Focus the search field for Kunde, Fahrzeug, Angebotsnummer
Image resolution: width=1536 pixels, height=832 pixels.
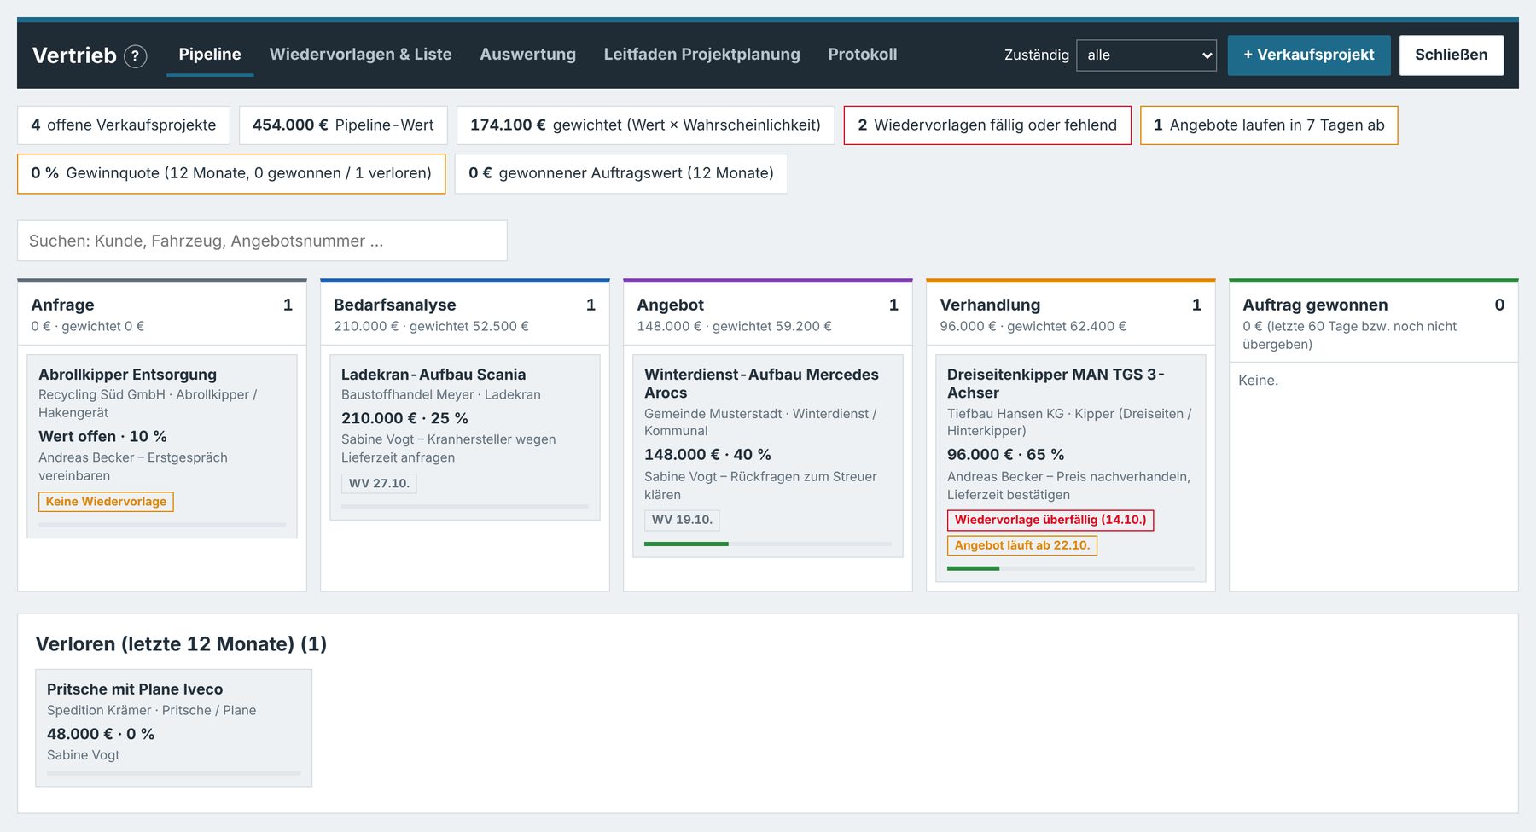262,241
